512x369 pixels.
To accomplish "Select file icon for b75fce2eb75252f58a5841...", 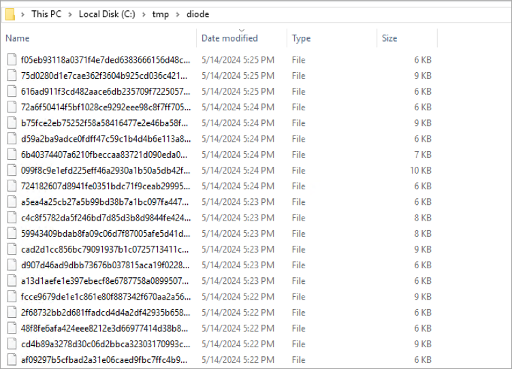I will coord(12,123).
